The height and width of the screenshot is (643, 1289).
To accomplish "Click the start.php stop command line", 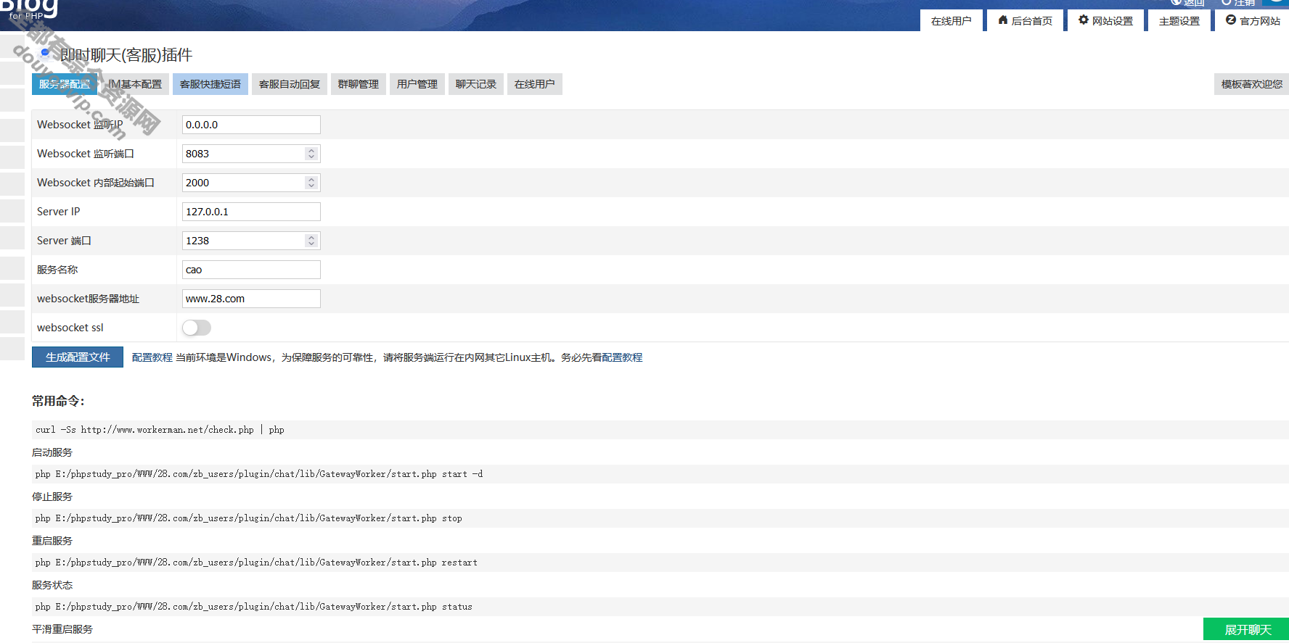I will point(660,518).
